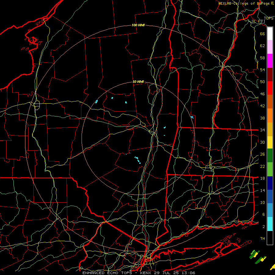
Task: Click legend value '22'
Action: [262, 166]
